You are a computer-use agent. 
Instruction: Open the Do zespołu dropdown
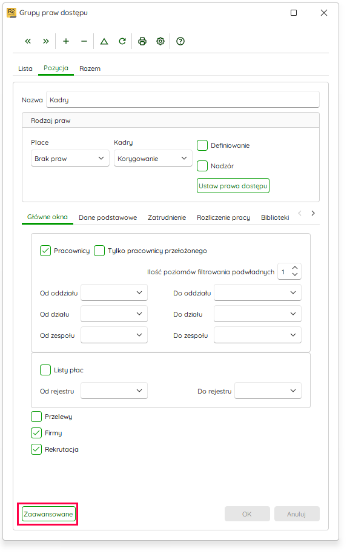click(x=257, y=335)
